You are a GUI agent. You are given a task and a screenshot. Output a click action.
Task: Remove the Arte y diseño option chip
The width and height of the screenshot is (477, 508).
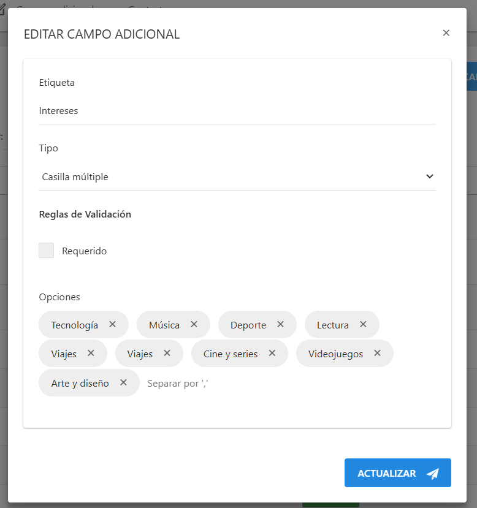click(x=123, y=382)
